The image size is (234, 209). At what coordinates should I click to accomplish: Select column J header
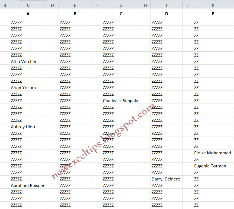[188, 5]
